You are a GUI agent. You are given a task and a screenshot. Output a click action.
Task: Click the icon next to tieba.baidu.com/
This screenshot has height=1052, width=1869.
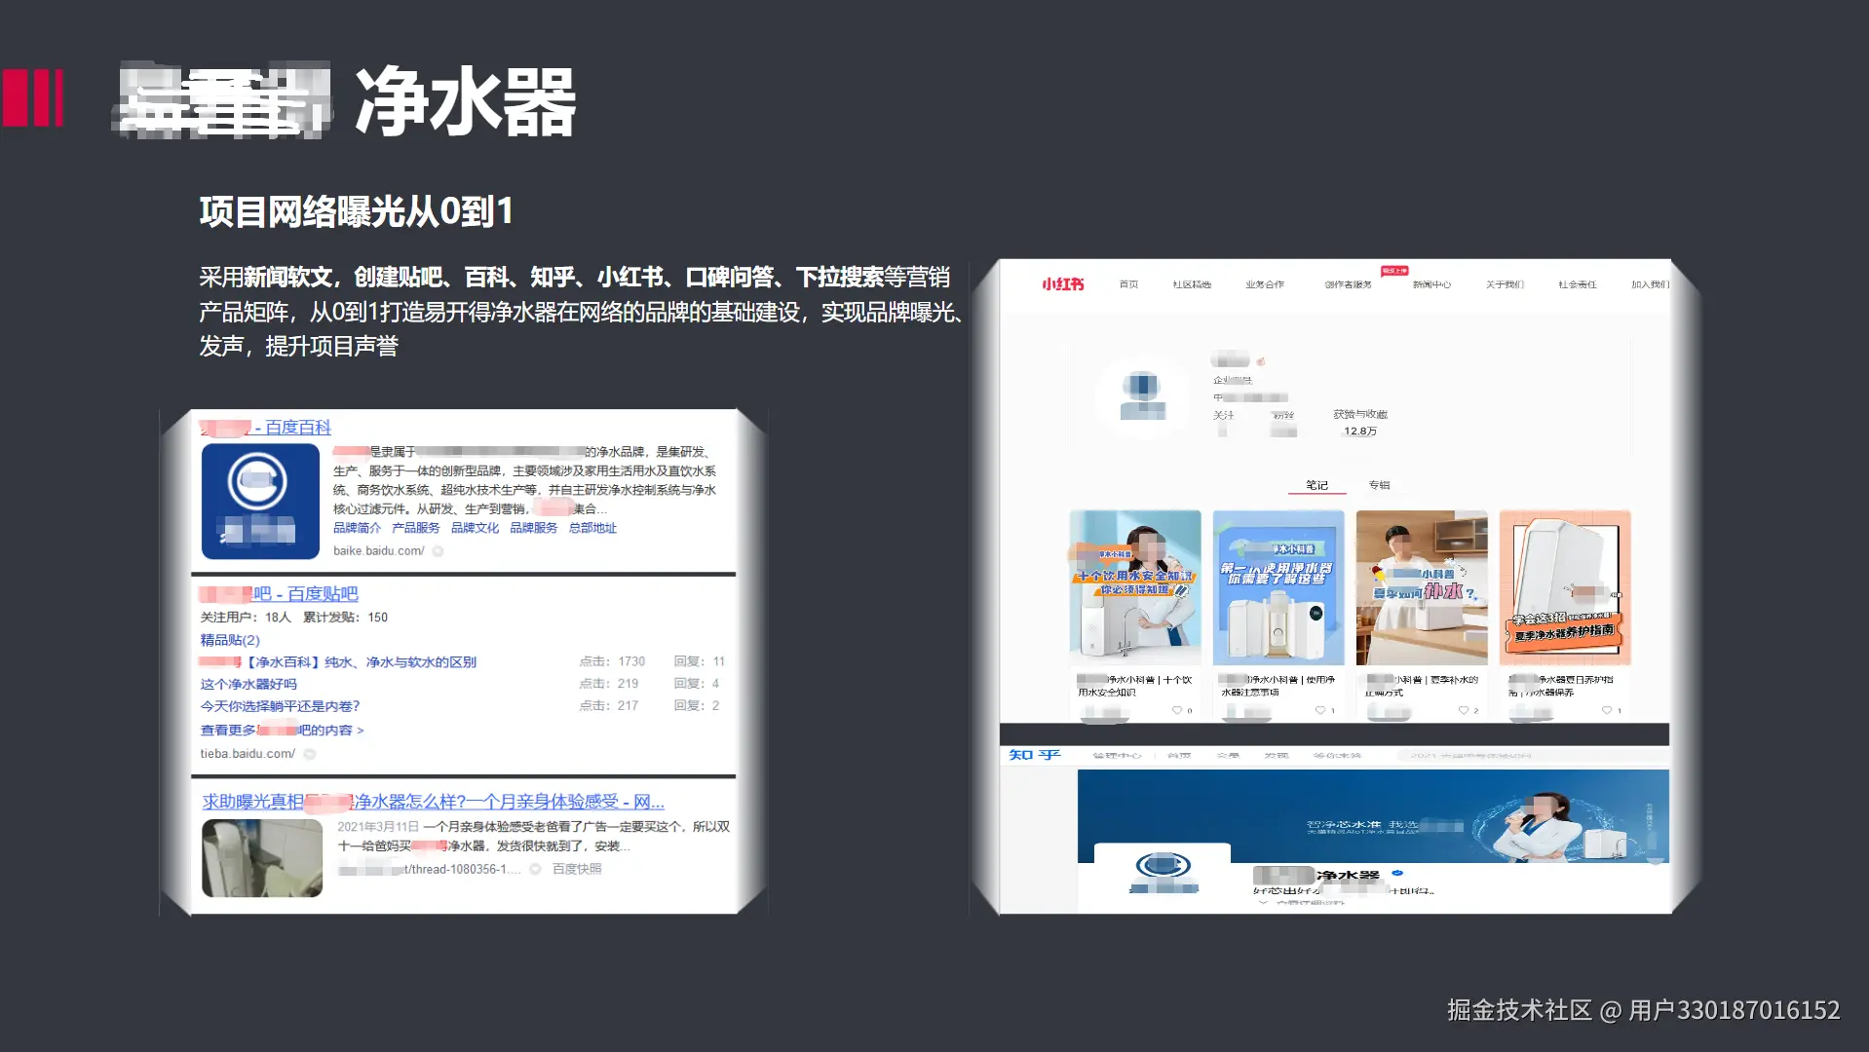[x=309, y=754]
